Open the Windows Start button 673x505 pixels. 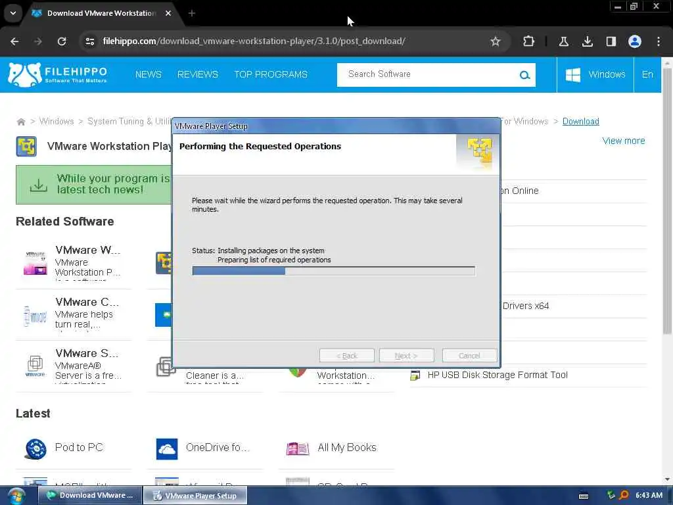click(x=16, y=496)
